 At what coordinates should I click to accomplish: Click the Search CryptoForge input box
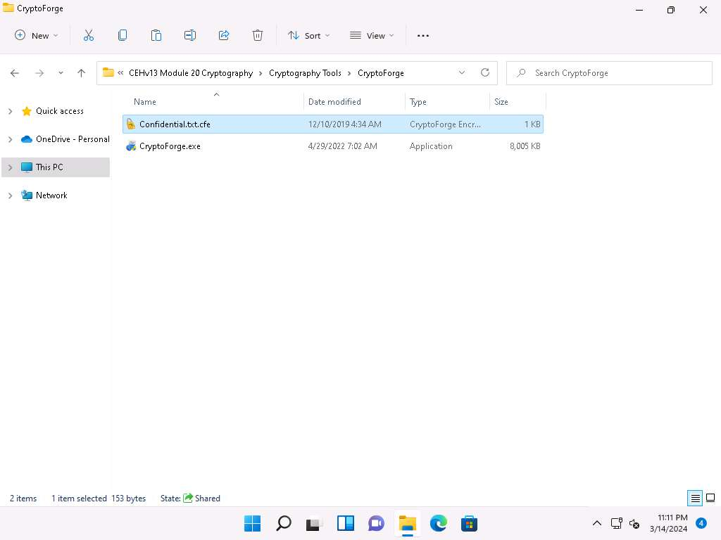[x=620, y=72]
